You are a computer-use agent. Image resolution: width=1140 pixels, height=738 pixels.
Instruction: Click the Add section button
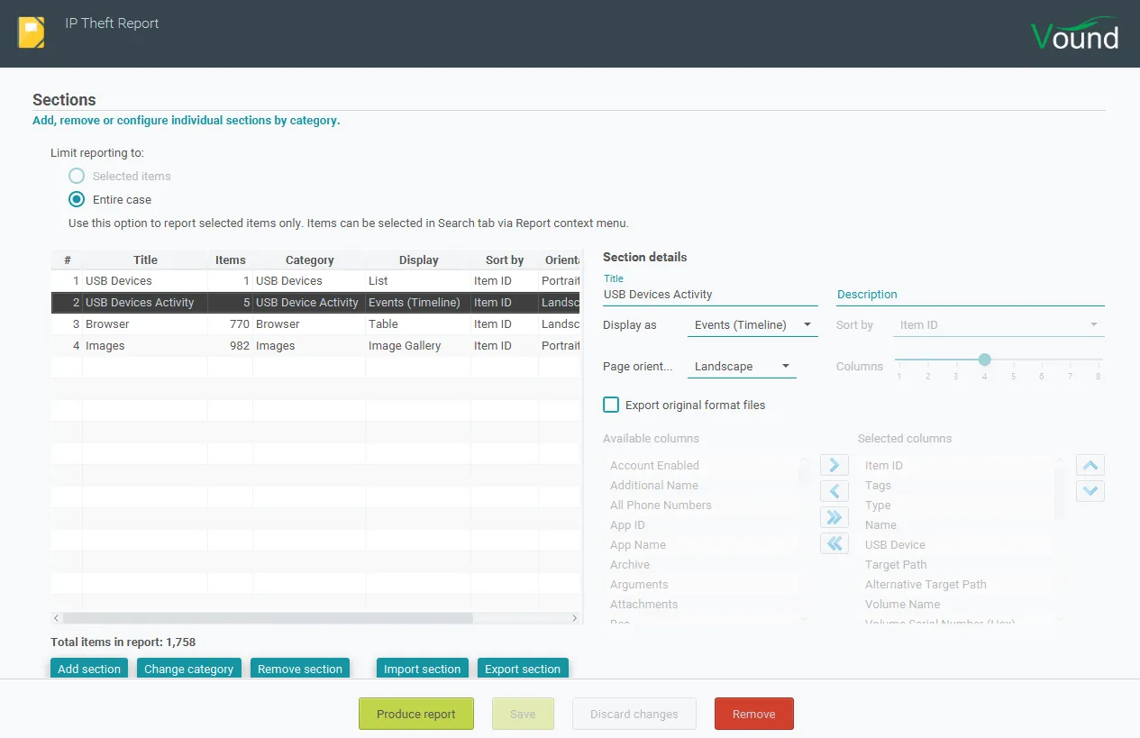point(89,669)
